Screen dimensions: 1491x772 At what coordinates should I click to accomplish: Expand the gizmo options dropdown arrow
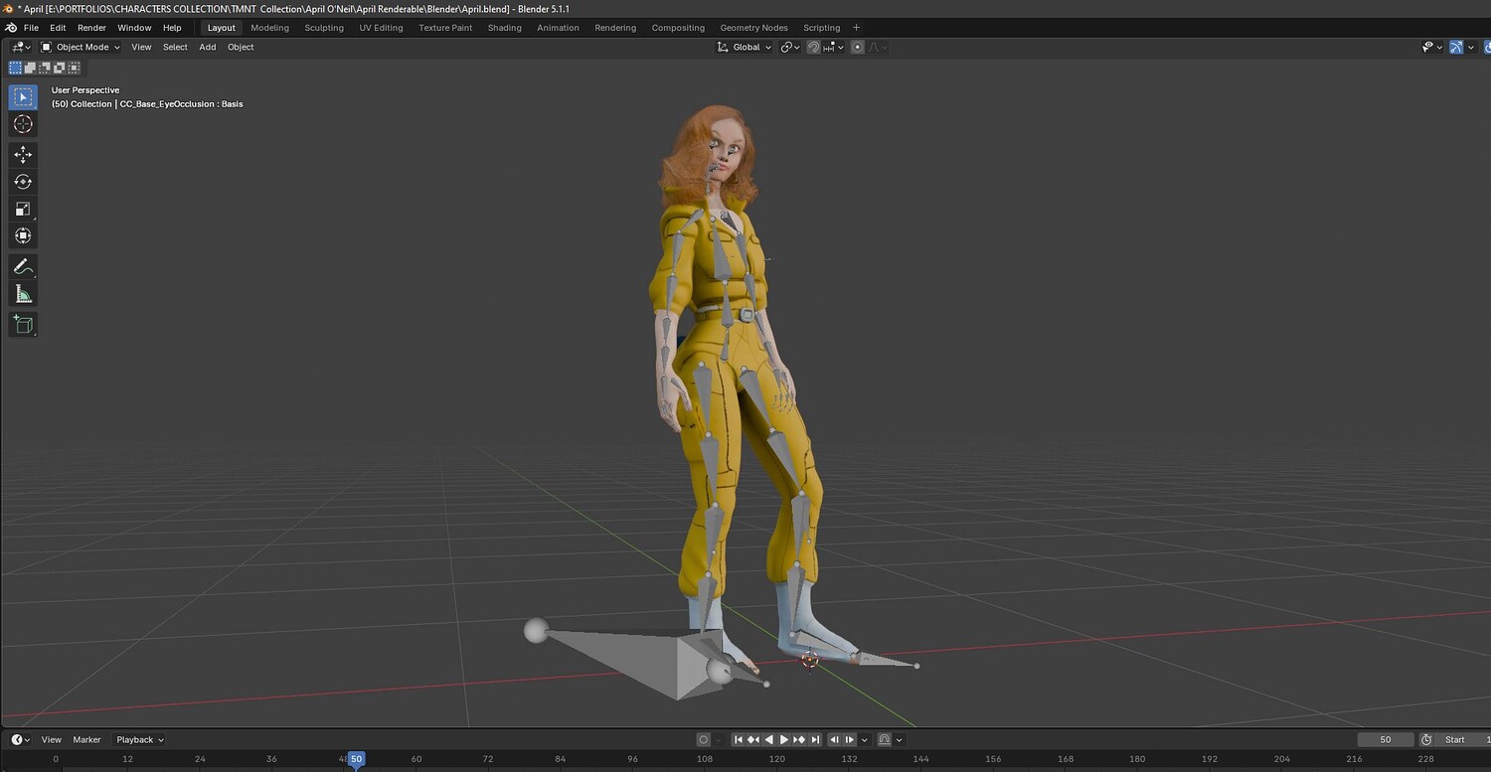pyautogui.click(x=1471, y=47)
